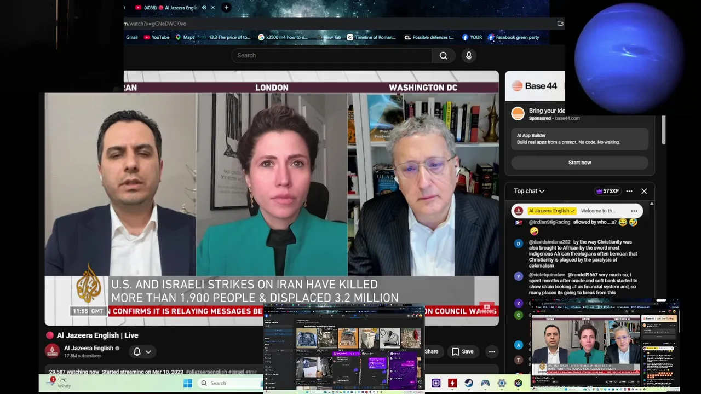
Task: Open the base44.com sponsored link
Action: [x=566, y=118]
